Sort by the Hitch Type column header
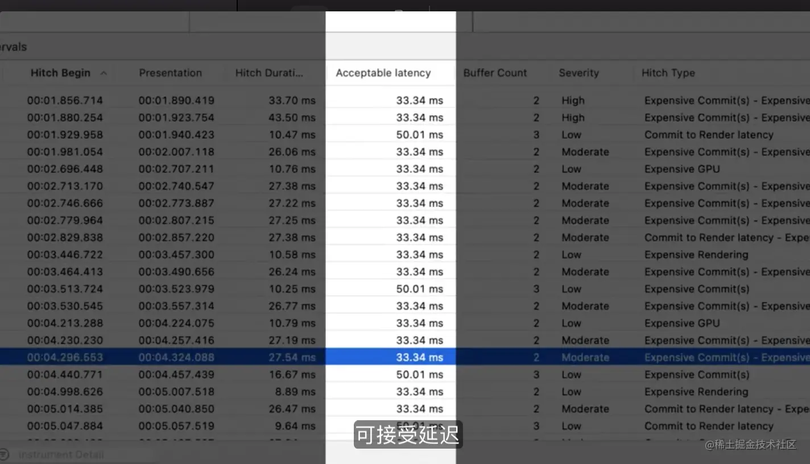The width and height of the screenshot is (810, 464). coord(668,73)
